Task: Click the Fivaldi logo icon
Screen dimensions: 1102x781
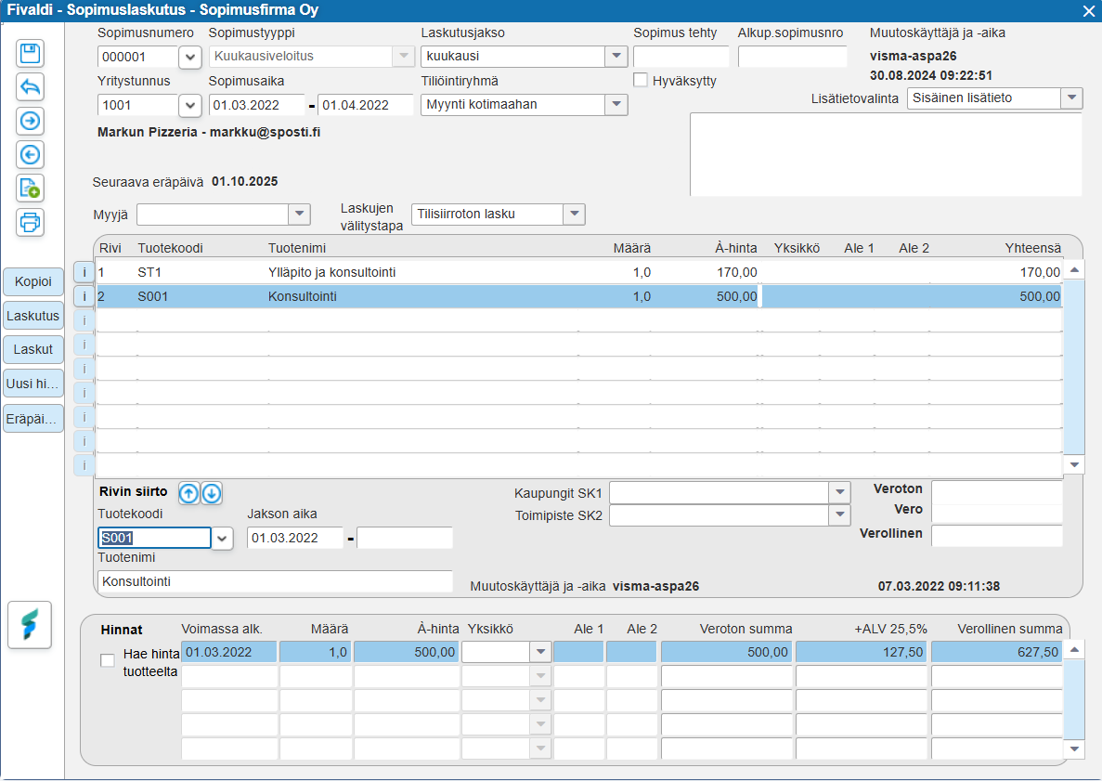Action: [30, 624]
